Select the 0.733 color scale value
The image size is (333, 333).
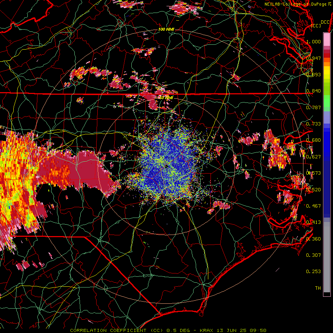click(x=313, y=124)
